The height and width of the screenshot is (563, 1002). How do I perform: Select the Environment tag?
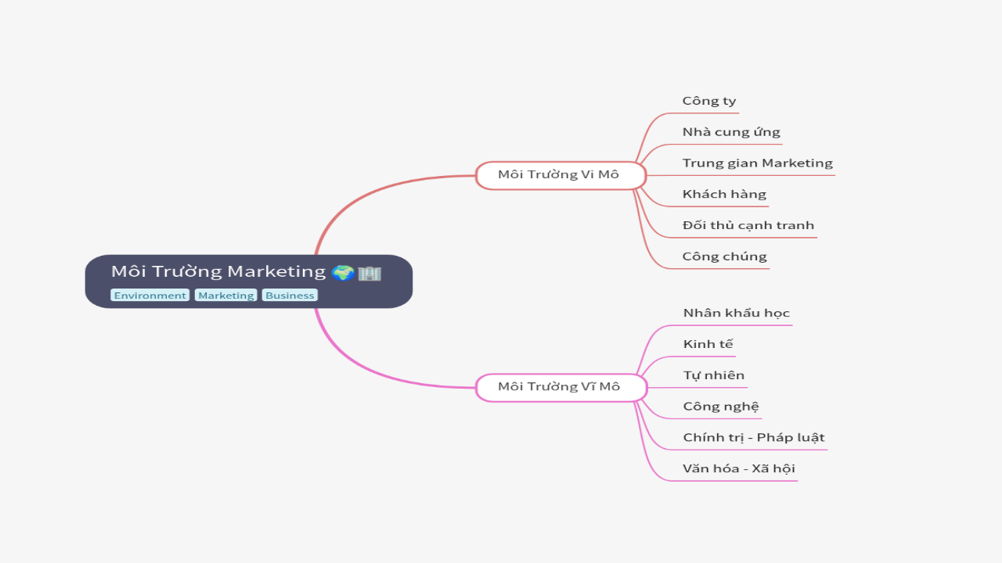(x=150, y=295)
